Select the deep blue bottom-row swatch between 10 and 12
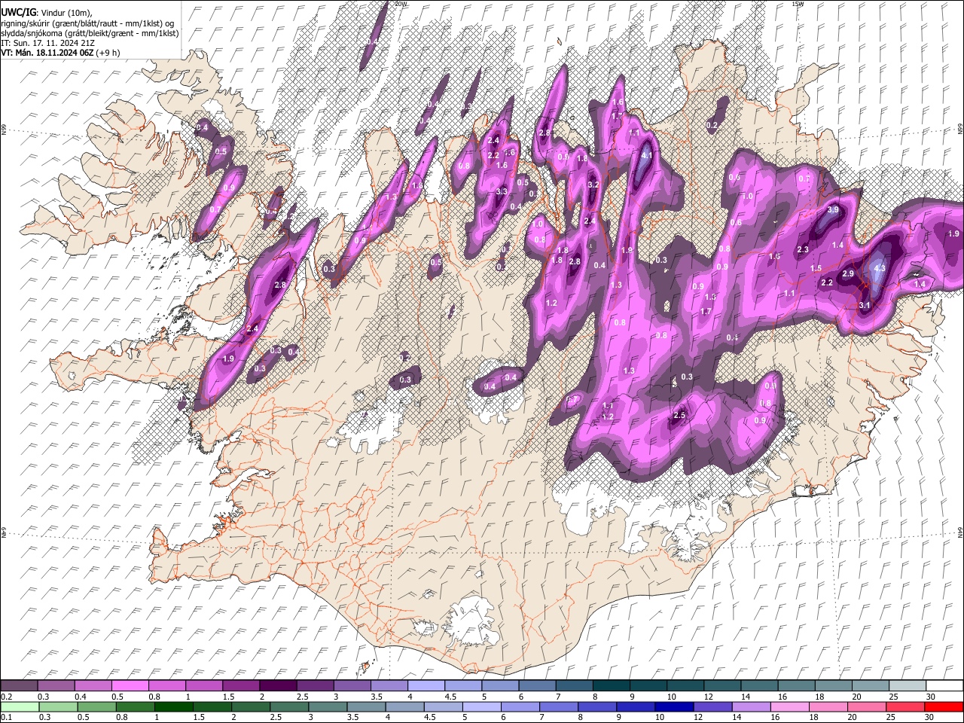964x723 pixels. coord(674,707)
